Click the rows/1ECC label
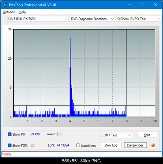The image size is (163, 164). click(55, 134)
